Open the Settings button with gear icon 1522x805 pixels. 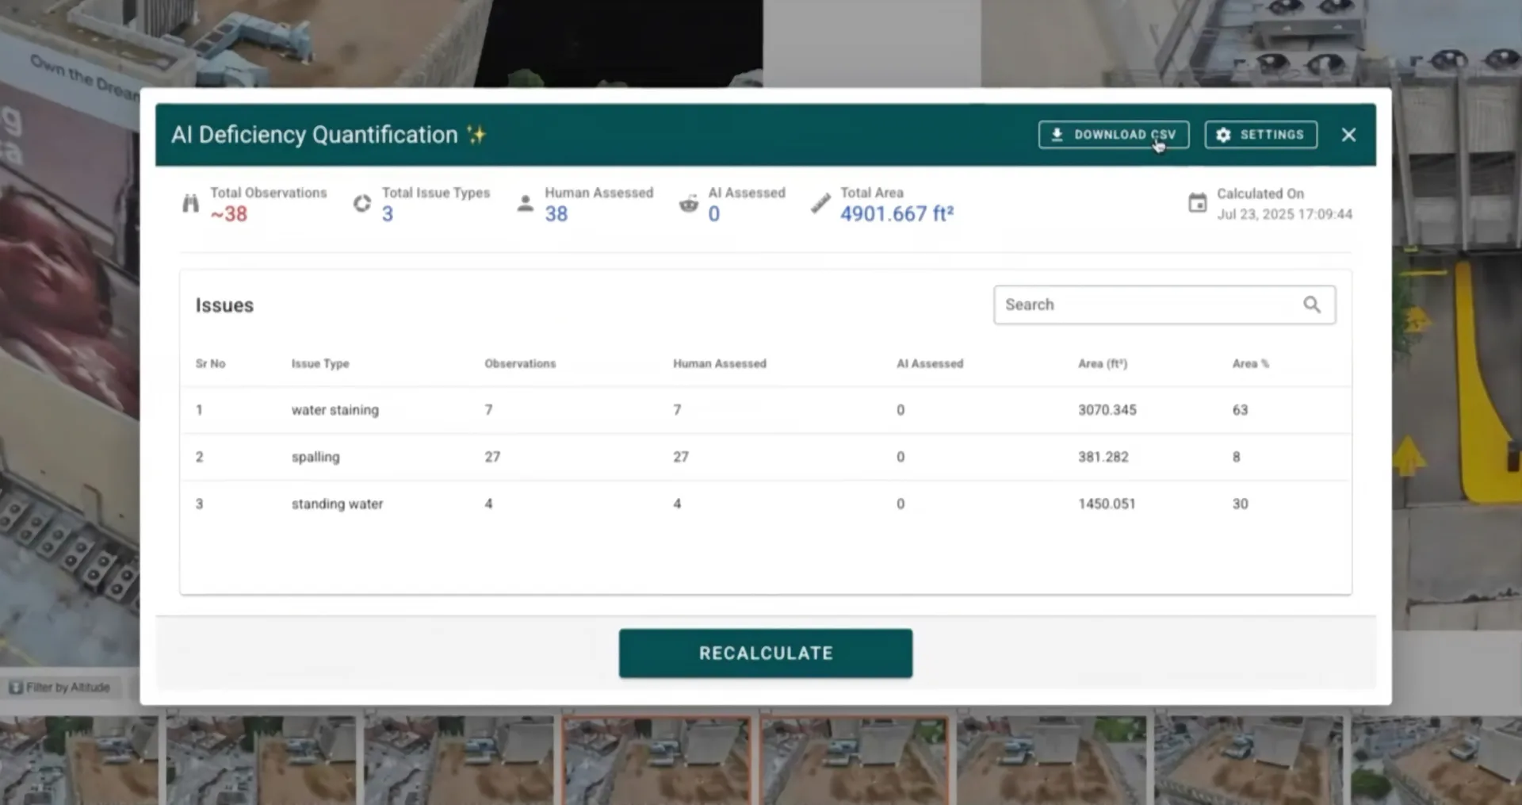(x=1260, y=135)
